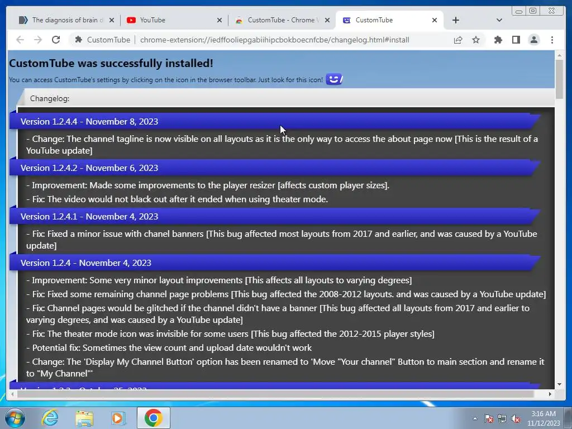
Task: Close the active CustomTube tab
Action: (x=435, y=20)
